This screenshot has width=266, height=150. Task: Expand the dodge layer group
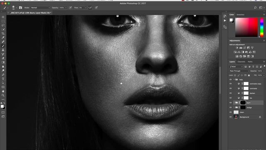point(234,107)
